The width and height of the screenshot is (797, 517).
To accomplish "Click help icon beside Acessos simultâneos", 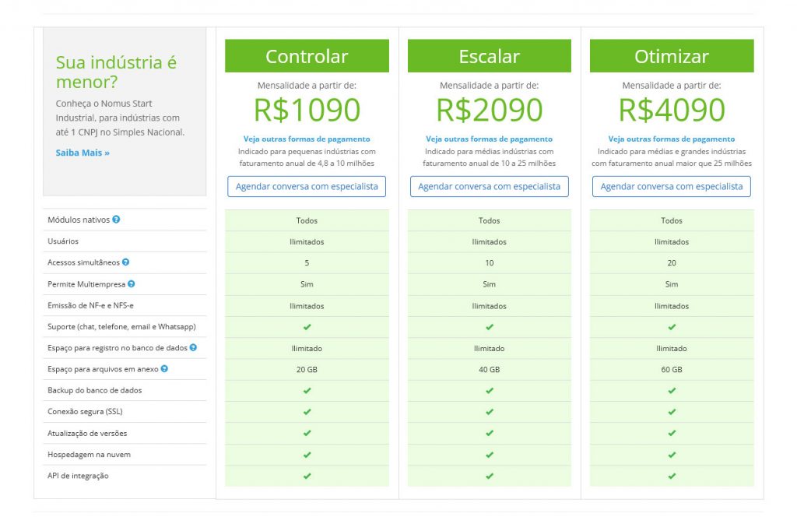I will pyautogui.click(x=125, y=262).
